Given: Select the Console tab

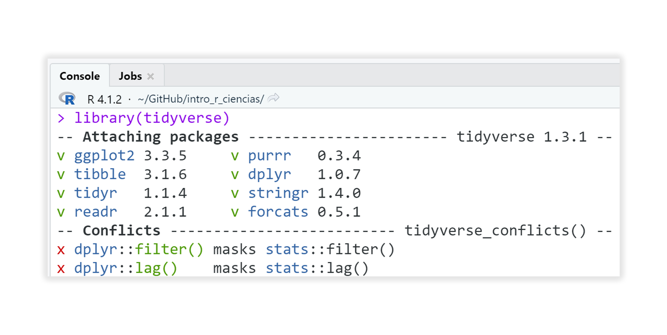Looking at the screenshot, I should (x=79, y=76).
